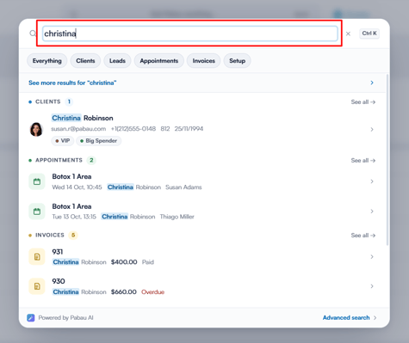Click Thiago Miller in appointment row

tap(177, 217)
